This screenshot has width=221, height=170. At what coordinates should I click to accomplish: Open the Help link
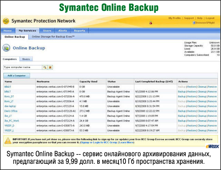(200, 18)
